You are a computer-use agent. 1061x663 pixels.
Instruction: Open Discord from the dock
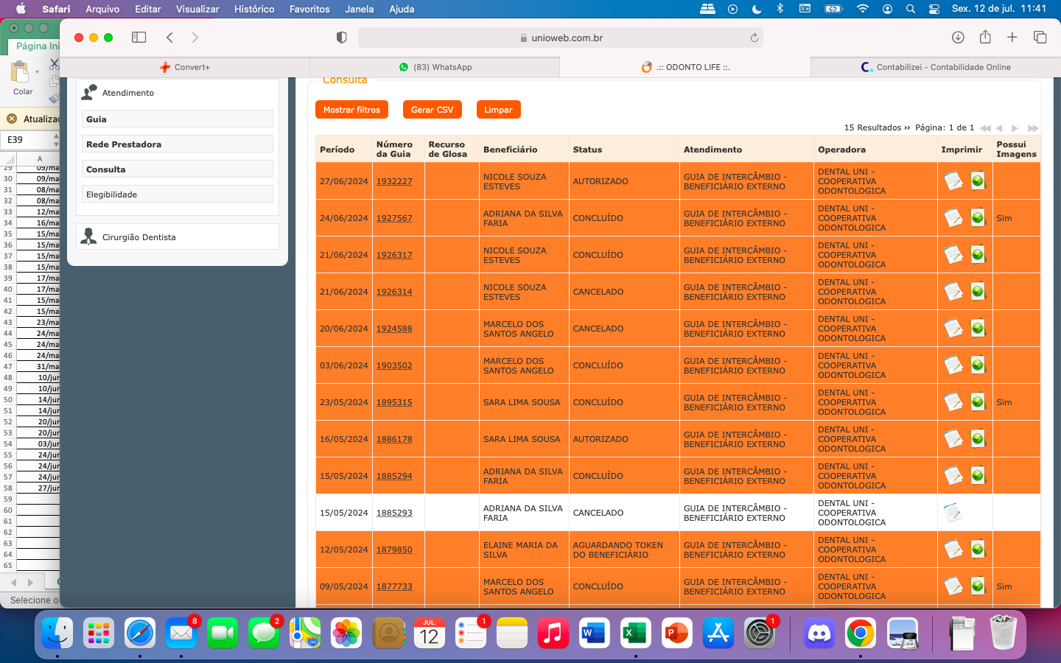(819, 633)
